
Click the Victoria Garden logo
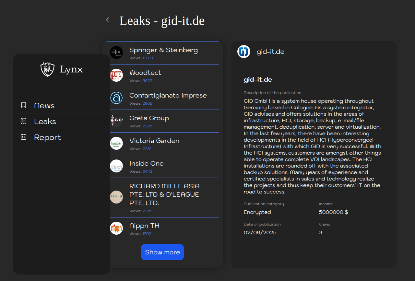tap(116, 143)
